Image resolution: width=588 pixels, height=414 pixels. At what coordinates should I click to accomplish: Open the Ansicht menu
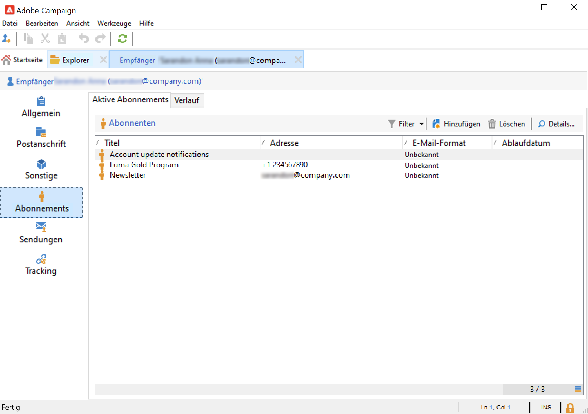click(x=78, y=24)
